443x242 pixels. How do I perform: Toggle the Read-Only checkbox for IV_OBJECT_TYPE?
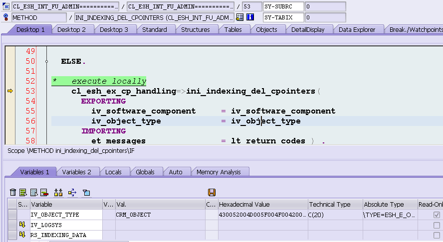coord(437,215)
